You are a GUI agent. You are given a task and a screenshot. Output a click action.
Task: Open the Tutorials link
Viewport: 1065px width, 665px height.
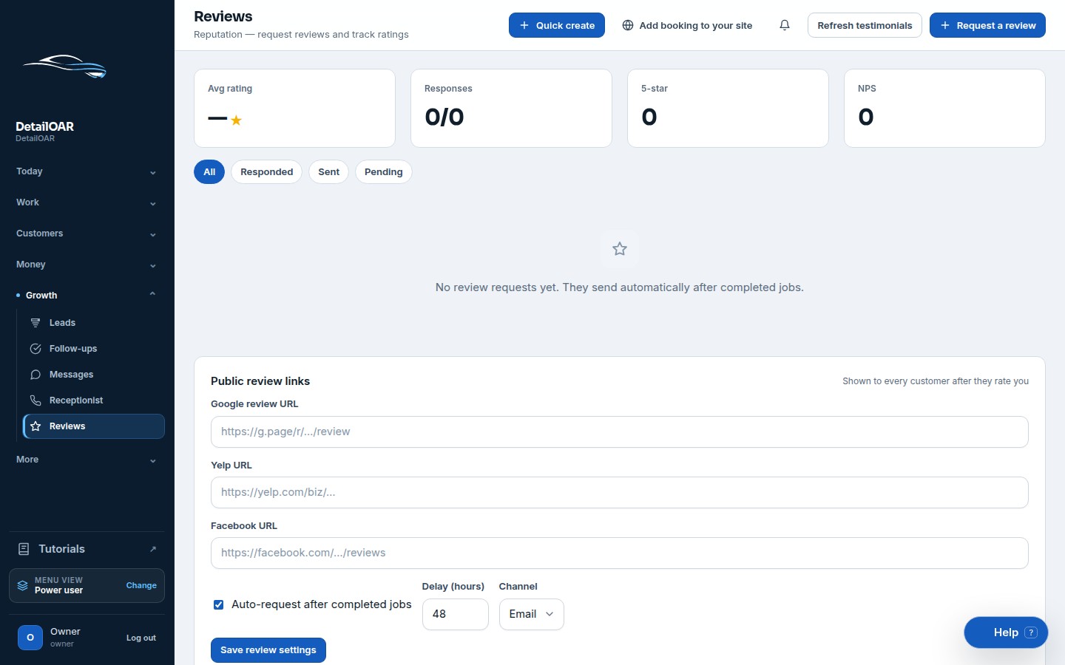tap(87, 549)
